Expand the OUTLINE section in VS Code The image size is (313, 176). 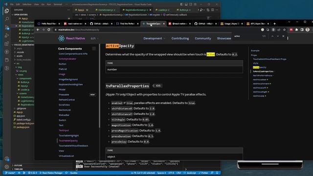[x=18, y=165]
